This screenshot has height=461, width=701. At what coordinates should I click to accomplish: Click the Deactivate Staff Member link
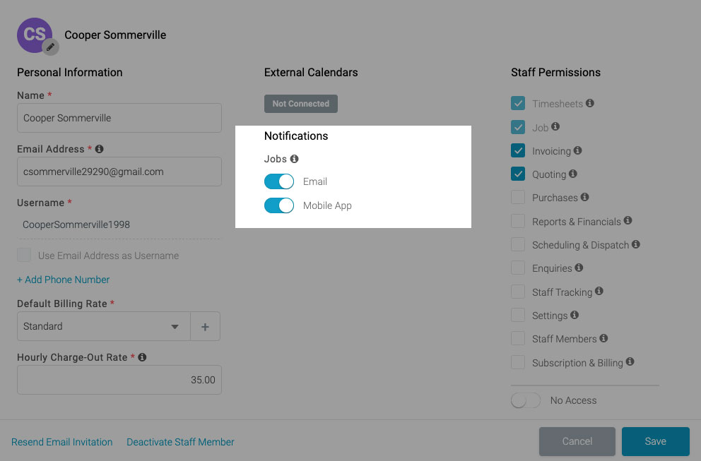click(180, 442)
